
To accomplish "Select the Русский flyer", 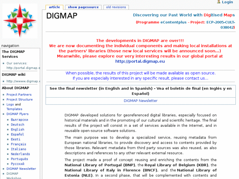I will coord(17,164).
